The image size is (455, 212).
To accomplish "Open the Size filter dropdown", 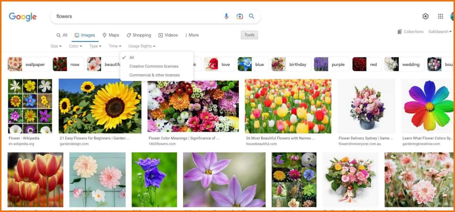I will 56,46.
